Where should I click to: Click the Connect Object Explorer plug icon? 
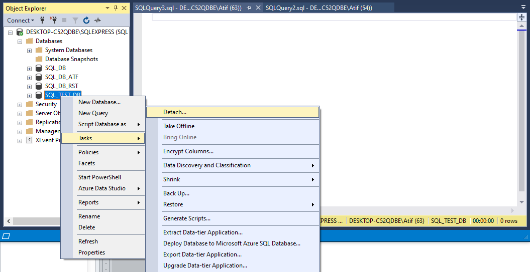coord(42,20)
